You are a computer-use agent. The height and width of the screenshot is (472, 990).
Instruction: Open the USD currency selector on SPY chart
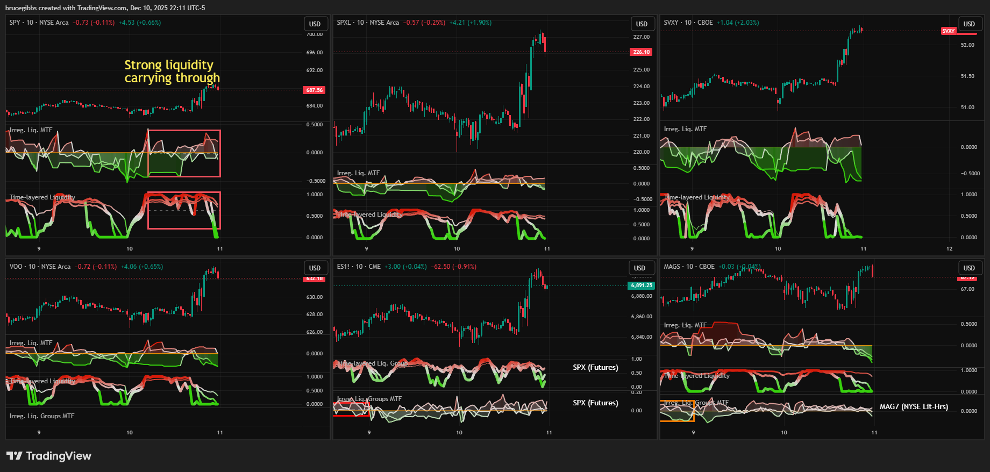coord(315,24)
